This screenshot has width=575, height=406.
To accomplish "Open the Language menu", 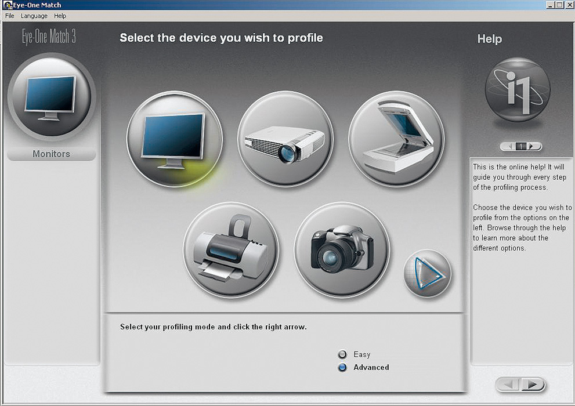I will tap(34, 16).
